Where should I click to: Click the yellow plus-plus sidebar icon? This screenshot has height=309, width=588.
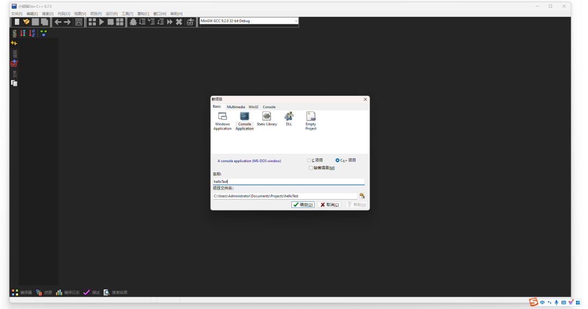(14, 43)
